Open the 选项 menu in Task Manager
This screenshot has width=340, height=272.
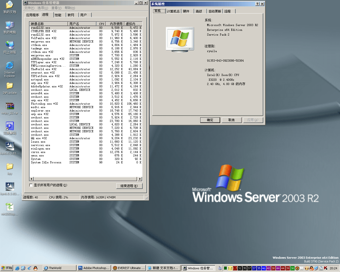[43, 8]
